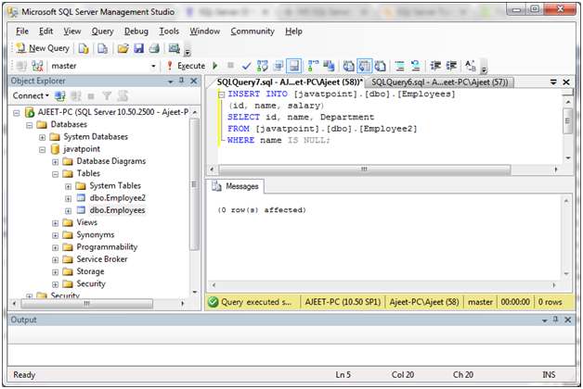Image resolution: width=583 pixels, height=389 pixels.
Task: Click the Cancel Executing Query stop icon
Action: (230, 66)
